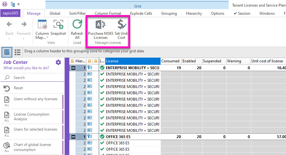Click the Unit cost of license header
The height and width of the screenshot is (155, 286).
[268, 61]
